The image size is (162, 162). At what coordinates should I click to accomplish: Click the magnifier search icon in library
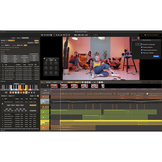[x=2, y=43]
